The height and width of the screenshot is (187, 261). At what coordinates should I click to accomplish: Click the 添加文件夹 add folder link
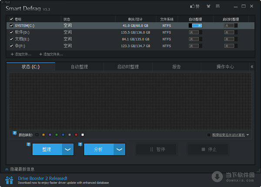pyautogui.click(x=51, y=54)
